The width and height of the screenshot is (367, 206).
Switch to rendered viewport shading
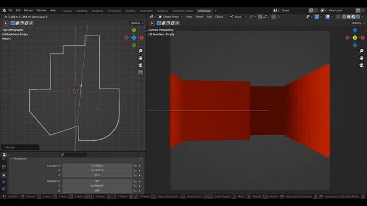coord(358,17)
